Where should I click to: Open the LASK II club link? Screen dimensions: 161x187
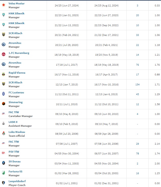click(x=13, y=122)
